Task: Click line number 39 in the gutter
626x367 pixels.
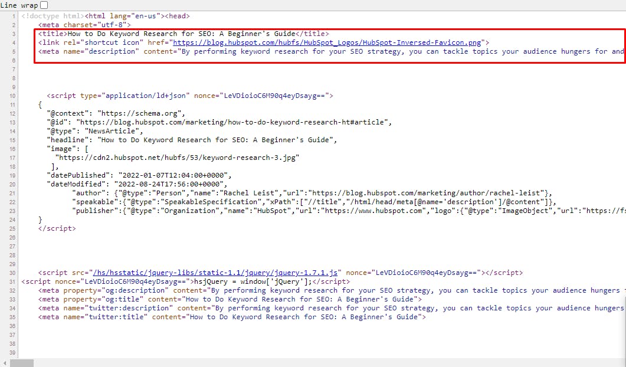Action: tap(12, 353)
